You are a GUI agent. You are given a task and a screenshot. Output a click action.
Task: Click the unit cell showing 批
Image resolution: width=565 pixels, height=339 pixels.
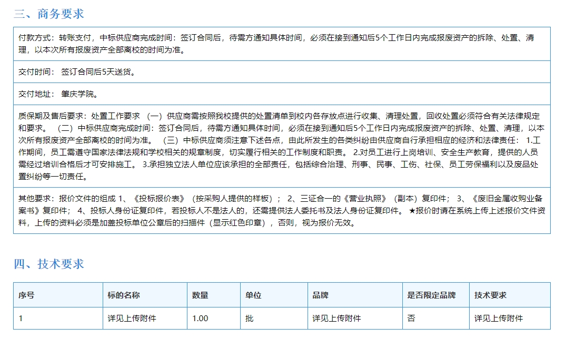tap(249, 319)
